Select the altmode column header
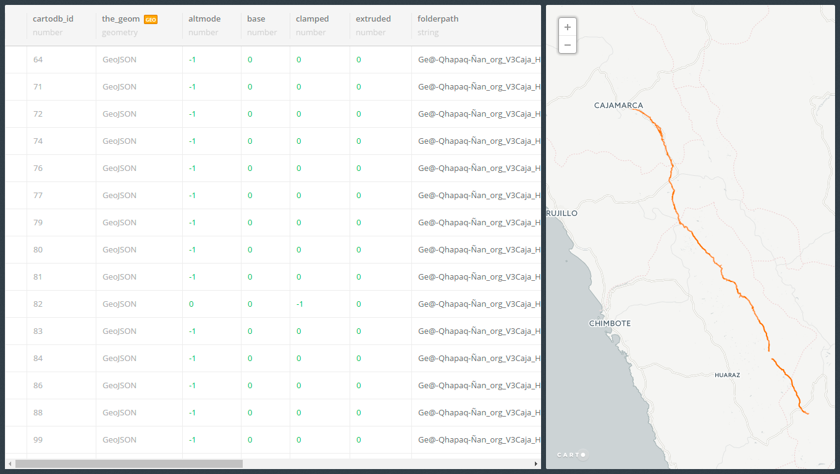This screenshot has width=840, height=474. click(x=204, y=19)
